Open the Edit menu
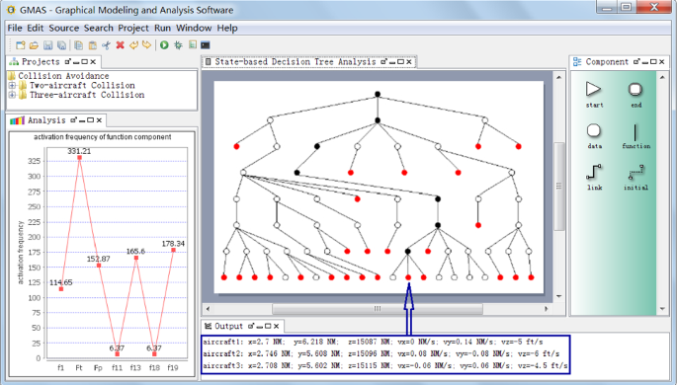This screenshot has width=677, height=385. pos(35,28)
